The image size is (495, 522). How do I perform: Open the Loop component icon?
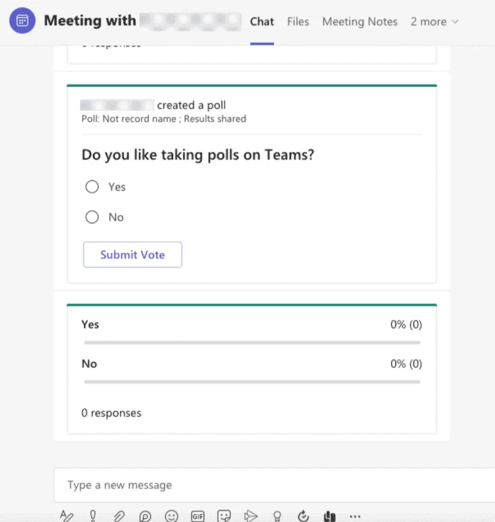click(145, 516)
